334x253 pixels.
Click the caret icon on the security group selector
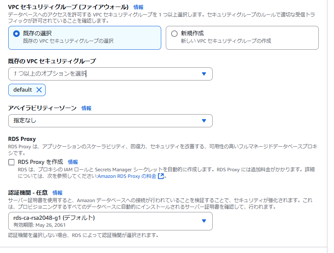(203, 74)
